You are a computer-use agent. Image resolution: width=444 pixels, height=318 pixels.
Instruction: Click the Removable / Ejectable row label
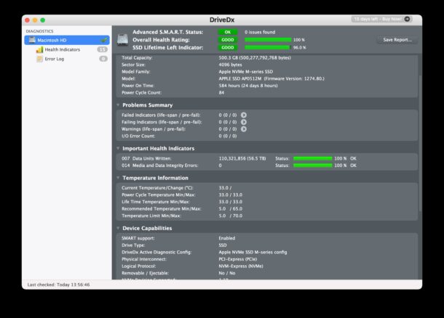click(145, 273)
